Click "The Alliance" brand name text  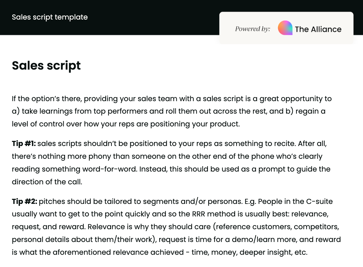[x=318, y=29]
